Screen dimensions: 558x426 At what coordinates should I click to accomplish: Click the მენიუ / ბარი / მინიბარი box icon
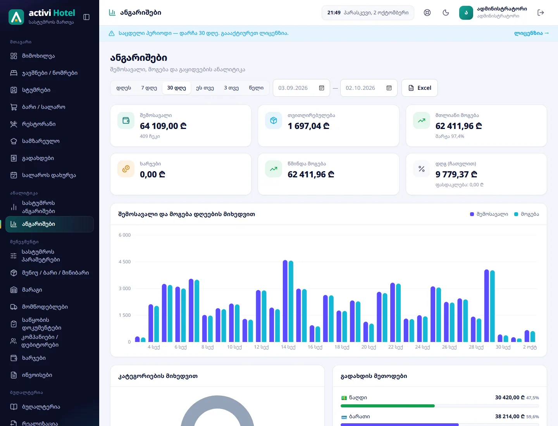[x=14, y=273]
